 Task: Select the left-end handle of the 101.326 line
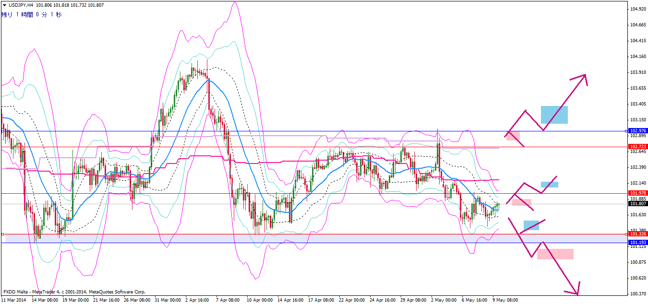pyautogui.click(x=2, y=234)
